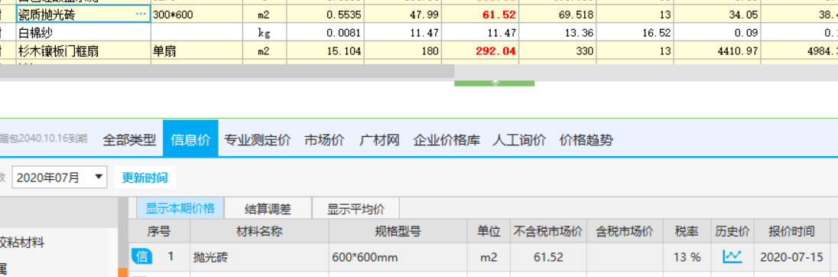Viewport: 838px width, 277px height.
Task: Switch to the 价格趋势 tab
Action: click(586, 140)
